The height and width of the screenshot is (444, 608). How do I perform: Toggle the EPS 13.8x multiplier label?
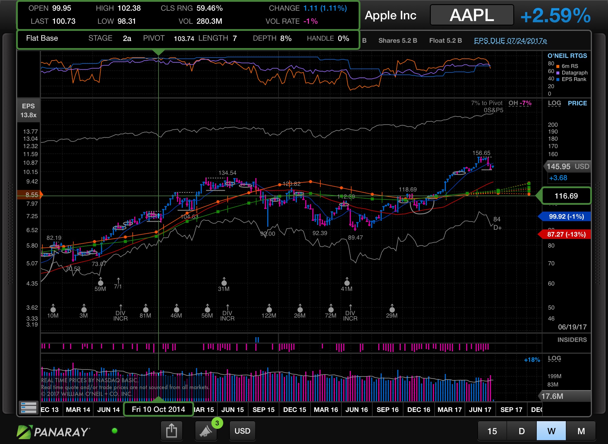click(x=28, y=110)
